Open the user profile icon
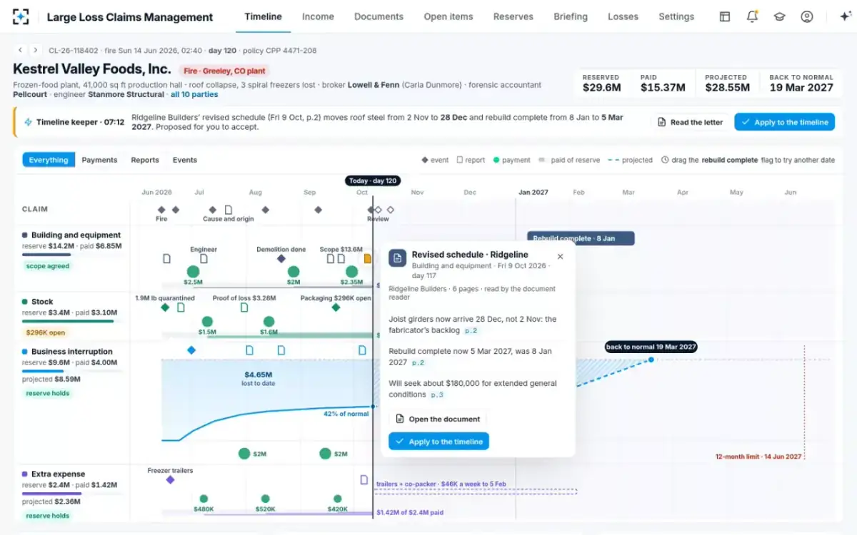This screenshot has width=857, height=535. click(x=806, y=16)
